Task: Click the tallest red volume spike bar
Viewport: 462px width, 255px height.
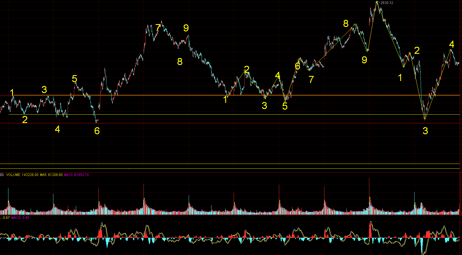Action: [369, 196]
